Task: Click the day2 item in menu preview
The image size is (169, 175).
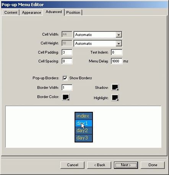Action: [x=84, y=131]
